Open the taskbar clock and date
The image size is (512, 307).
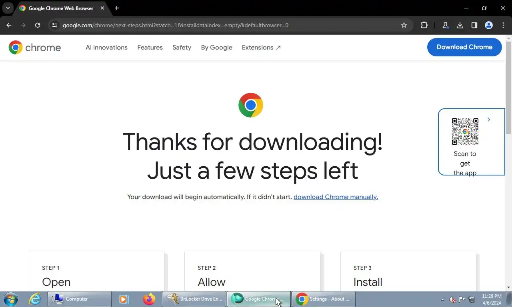492,299
